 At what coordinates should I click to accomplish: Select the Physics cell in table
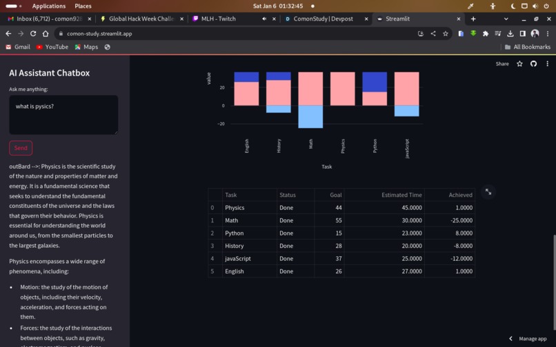(x=250, y=208)
